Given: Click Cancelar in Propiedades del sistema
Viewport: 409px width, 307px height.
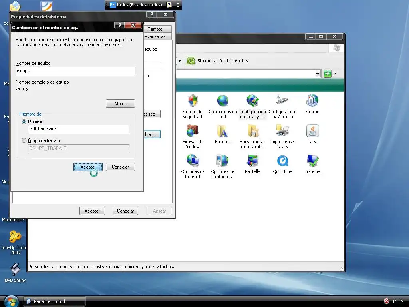Looking at the screenshot, I should point(125,211).
